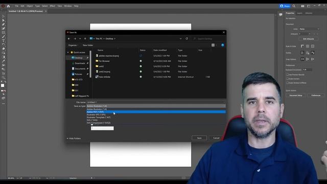
Task: Toggle Show Guides icon
Action: point(302,53)
